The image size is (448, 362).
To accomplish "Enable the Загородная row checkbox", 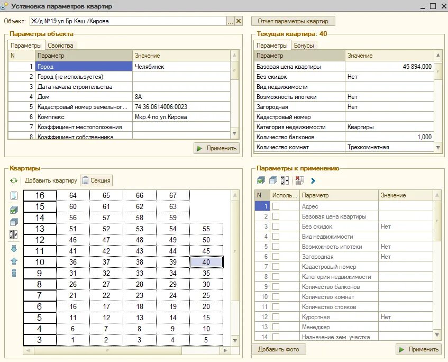I will pyautogui.click(x=276, y=257).
